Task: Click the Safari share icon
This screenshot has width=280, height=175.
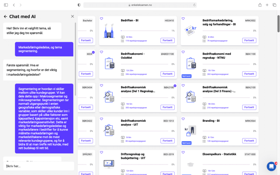Action: click(x=260, y=5)
